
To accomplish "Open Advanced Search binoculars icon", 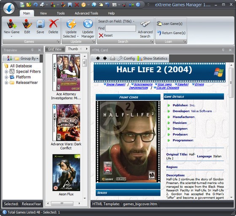I will click(145, 24).
